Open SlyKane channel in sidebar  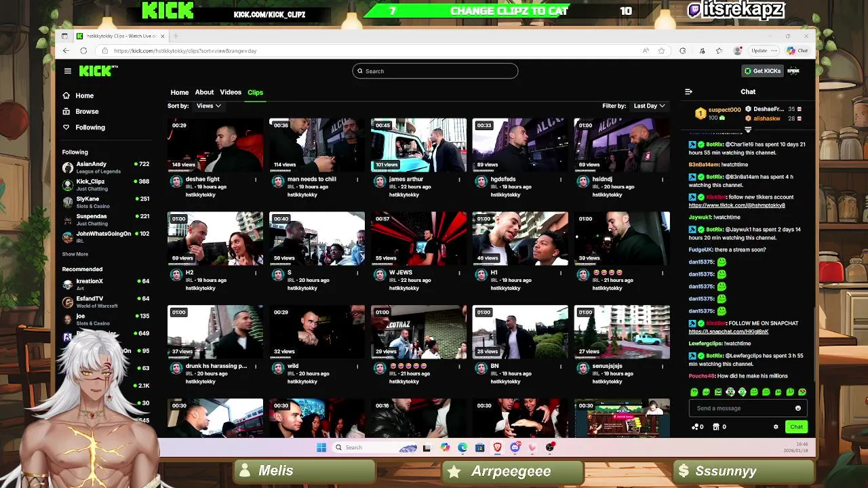pos(106,202)
